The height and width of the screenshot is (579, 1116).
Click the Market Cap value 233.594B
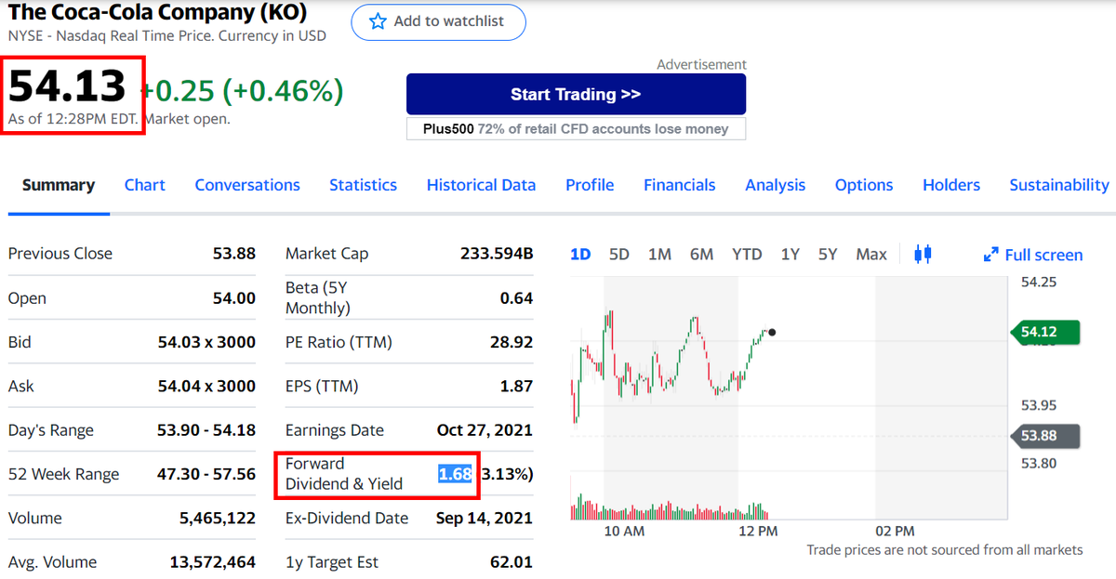click(x=497, y=254)
